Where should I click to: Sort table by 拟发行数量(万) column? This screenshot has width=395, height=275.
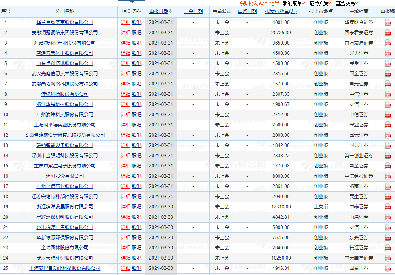point(281,11)
